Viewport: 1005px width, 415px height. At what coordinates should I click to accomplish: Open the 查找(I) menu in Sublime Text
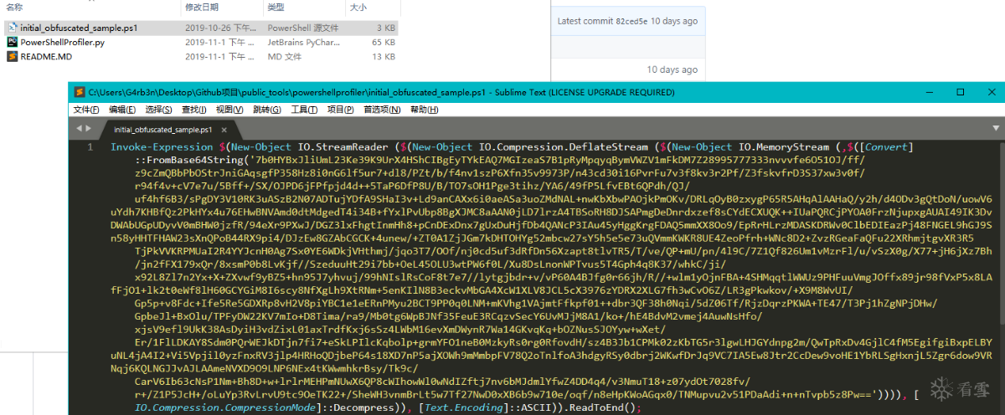193,110
